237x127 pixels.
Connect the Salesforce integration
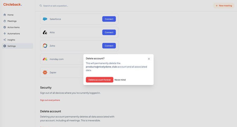coord(109,19)
